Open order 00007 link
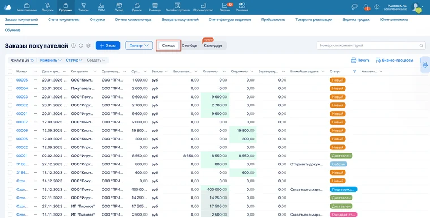The height and width of the screenshot is (218, 430). (22, 122)
